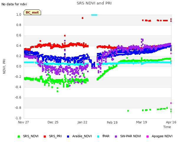Click the -1.0 y-axis tick label
Screen dimensions: 189x142
pyautogui.click(x=18, y=118)
